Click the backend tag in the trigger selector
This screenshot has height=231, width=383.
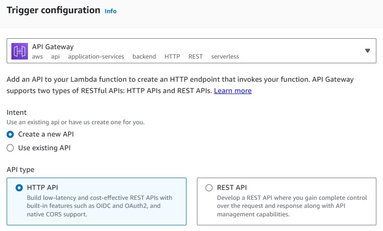click(x=144, y=57)
